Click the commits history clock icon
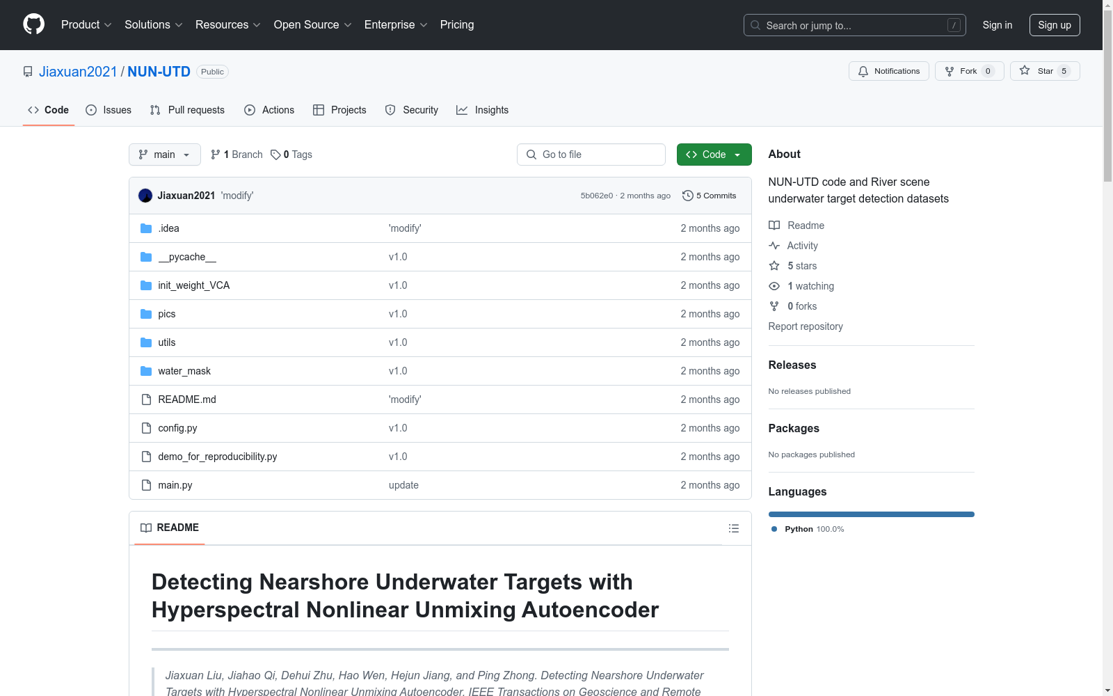Image resolution: width=1113 pixels, height=696 pixels. (x=688, y=196)
